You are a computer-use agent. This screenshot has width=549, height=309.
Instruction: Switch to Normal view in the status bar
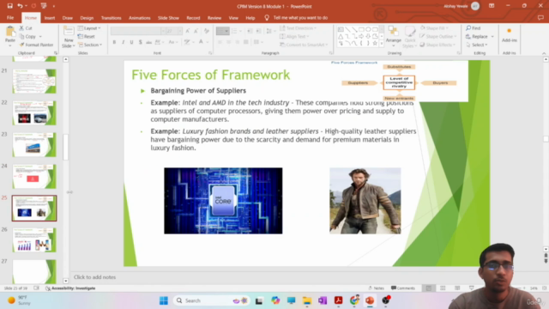(x=429, y=288)
